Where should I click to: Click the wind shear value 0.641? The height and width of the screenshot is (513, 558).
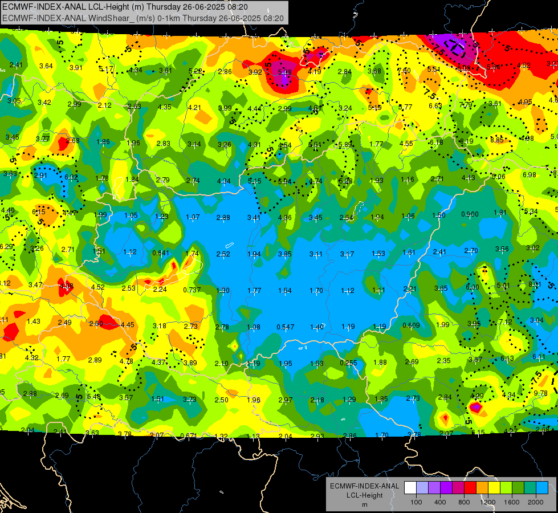click(161, 253)
